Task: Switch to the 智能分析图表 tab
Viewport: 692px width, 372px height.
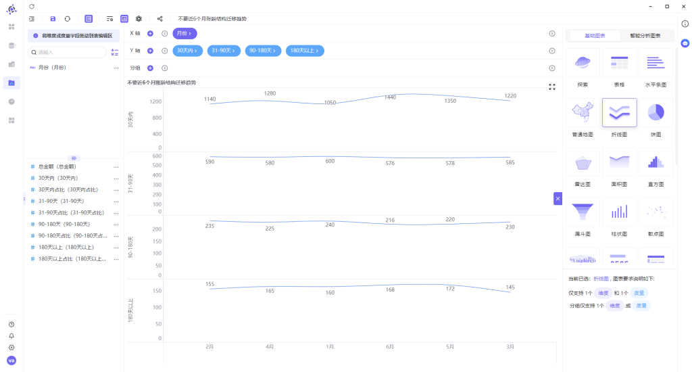Action: (x=645, y=36)
